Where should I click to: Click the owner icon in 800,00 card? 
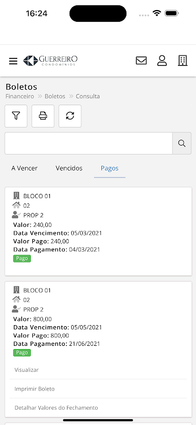(x=16, y=309)
